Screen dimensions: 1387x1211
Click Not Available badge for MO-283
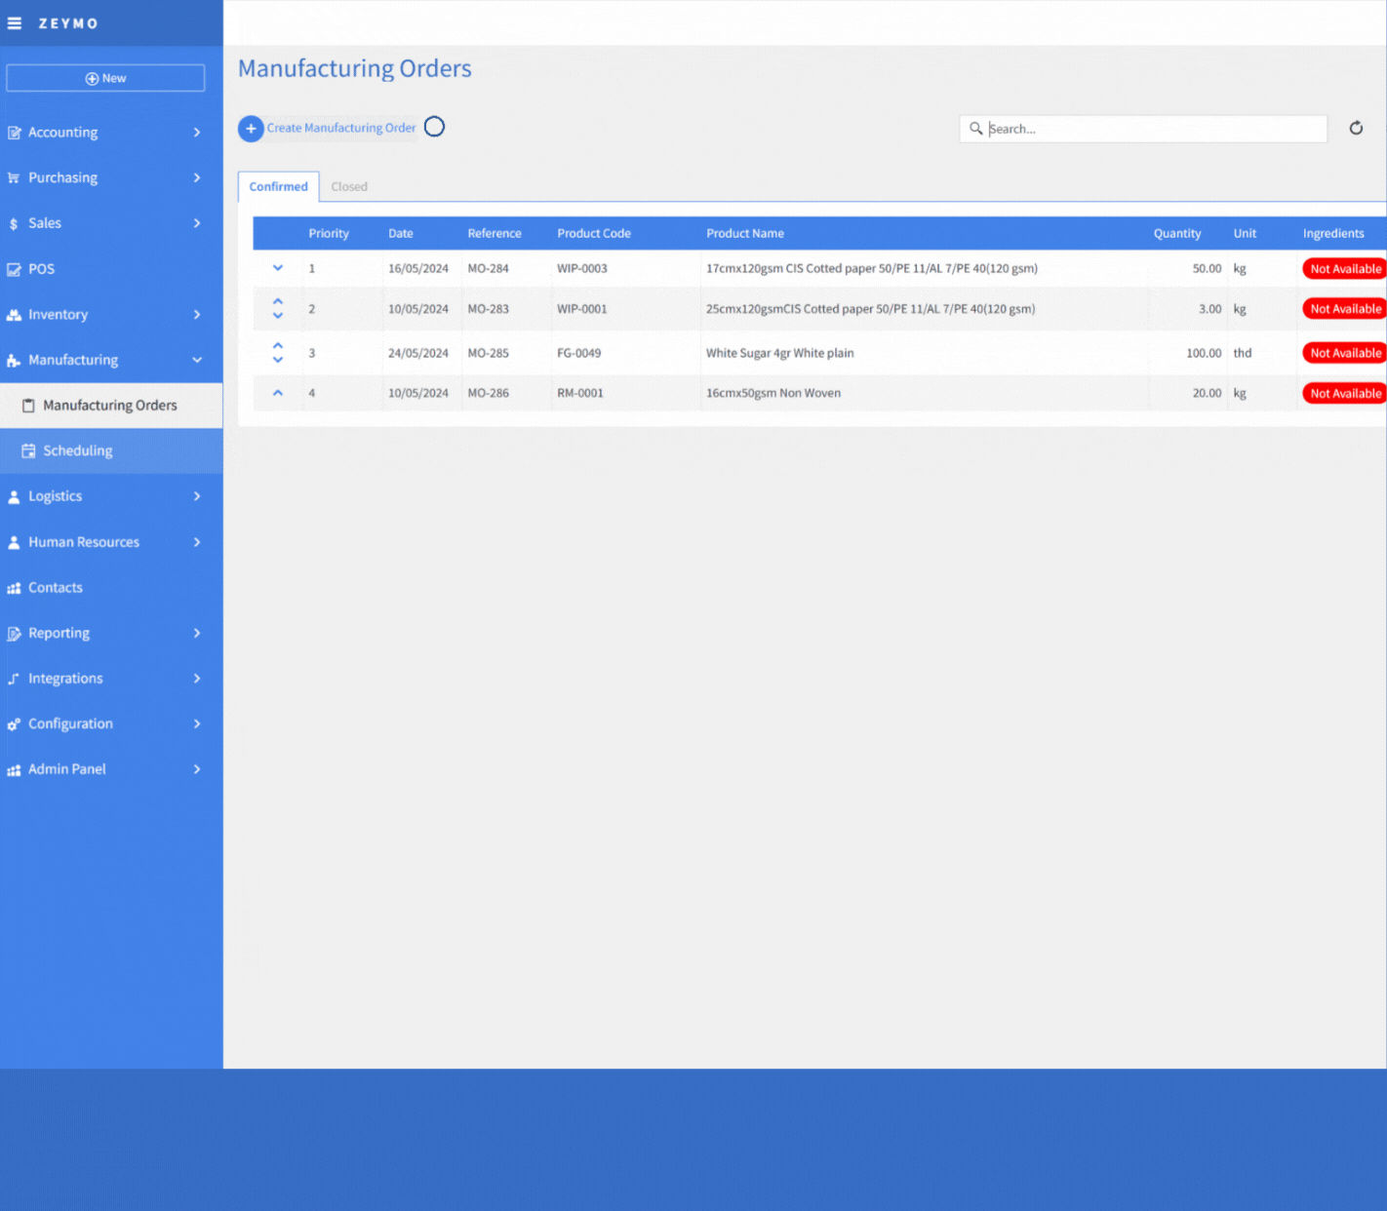click(x=1345, y=309)
